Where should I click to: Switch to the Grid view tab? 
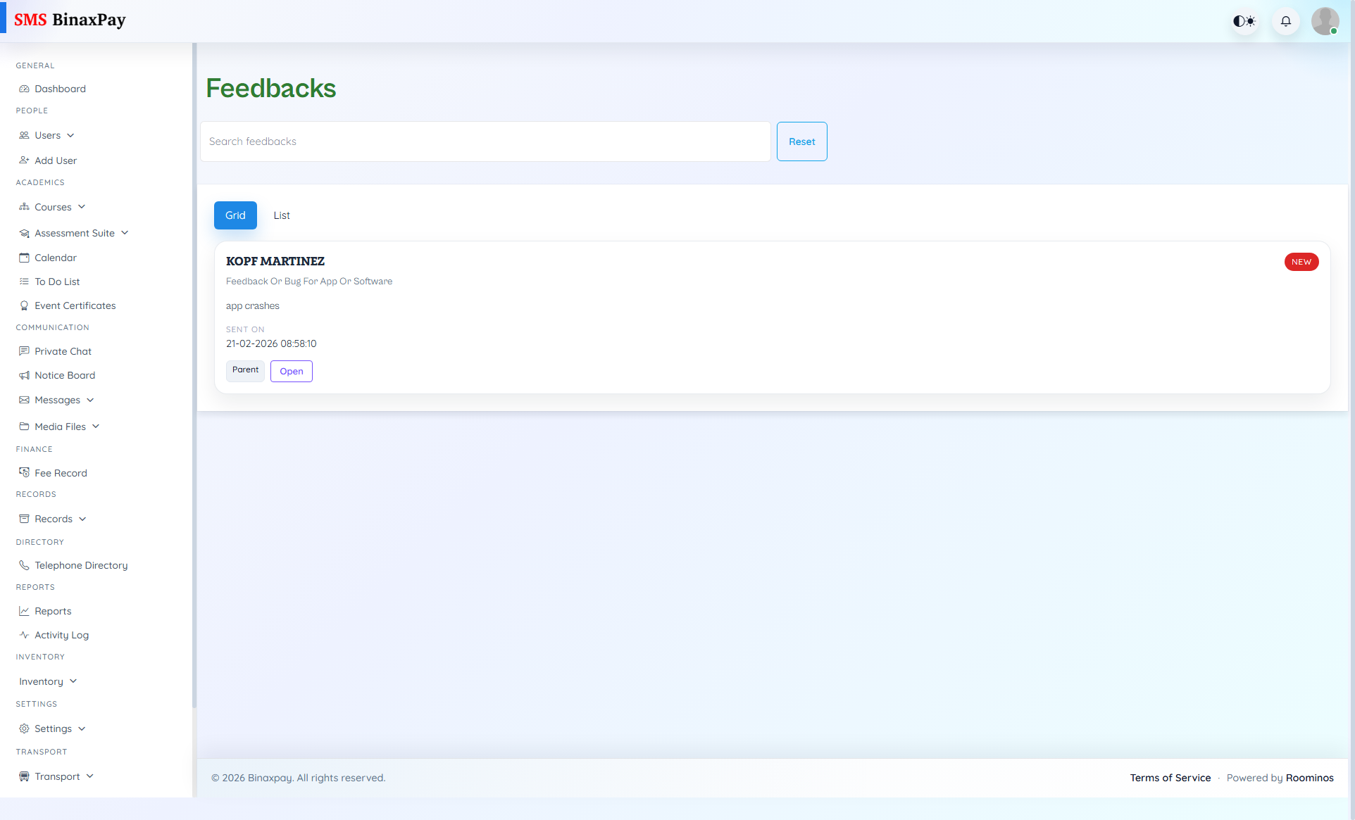[235, 215]
